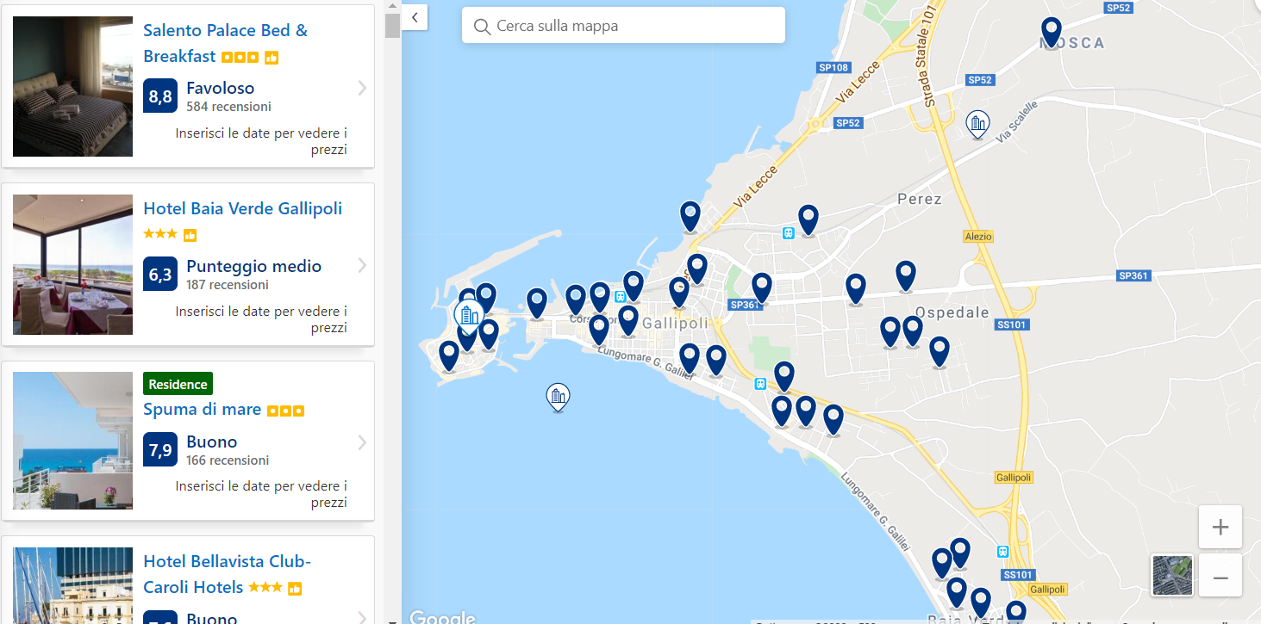
Task: Click the green Residence tag
Action: tap(178, 384)
